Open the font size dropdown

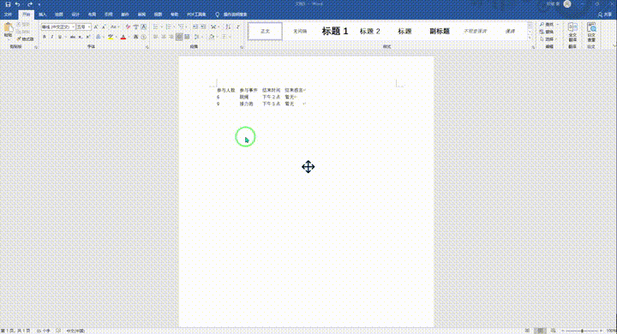click(x=90, y=27)
